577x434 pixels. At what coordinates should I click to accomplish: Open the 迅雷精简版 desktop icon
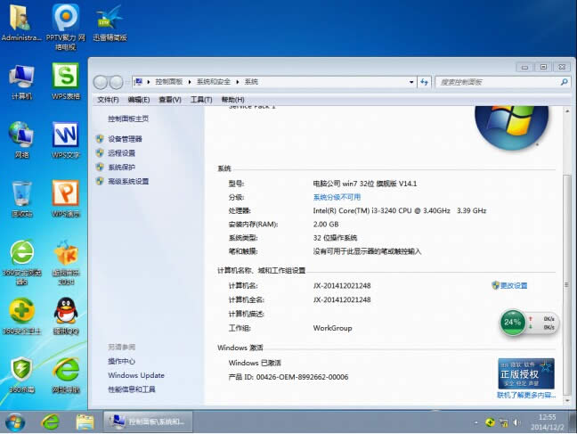(x=110, y=18)
